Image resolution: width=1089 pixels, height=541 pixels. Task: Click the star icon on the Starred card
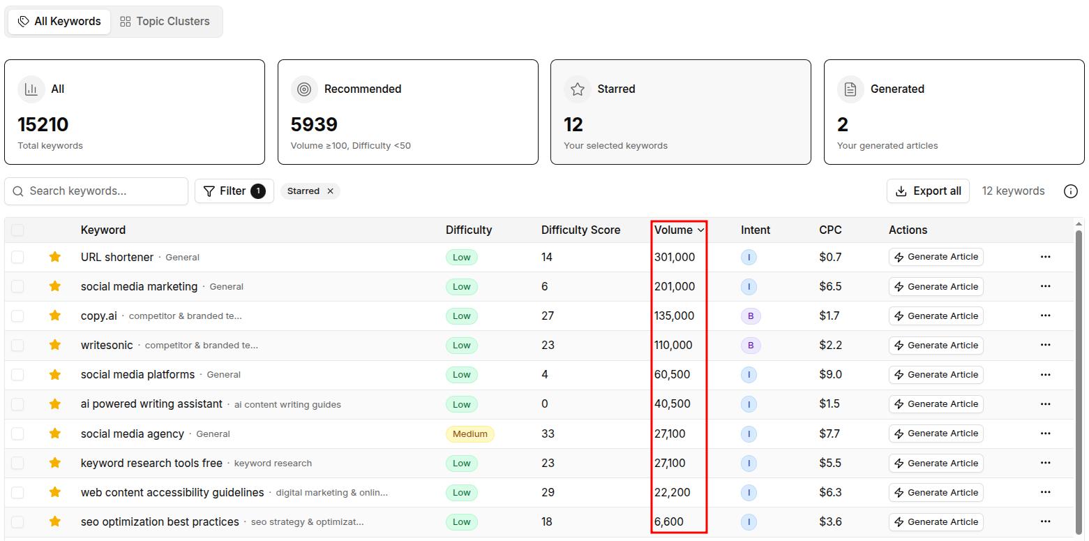coord(577,89)
